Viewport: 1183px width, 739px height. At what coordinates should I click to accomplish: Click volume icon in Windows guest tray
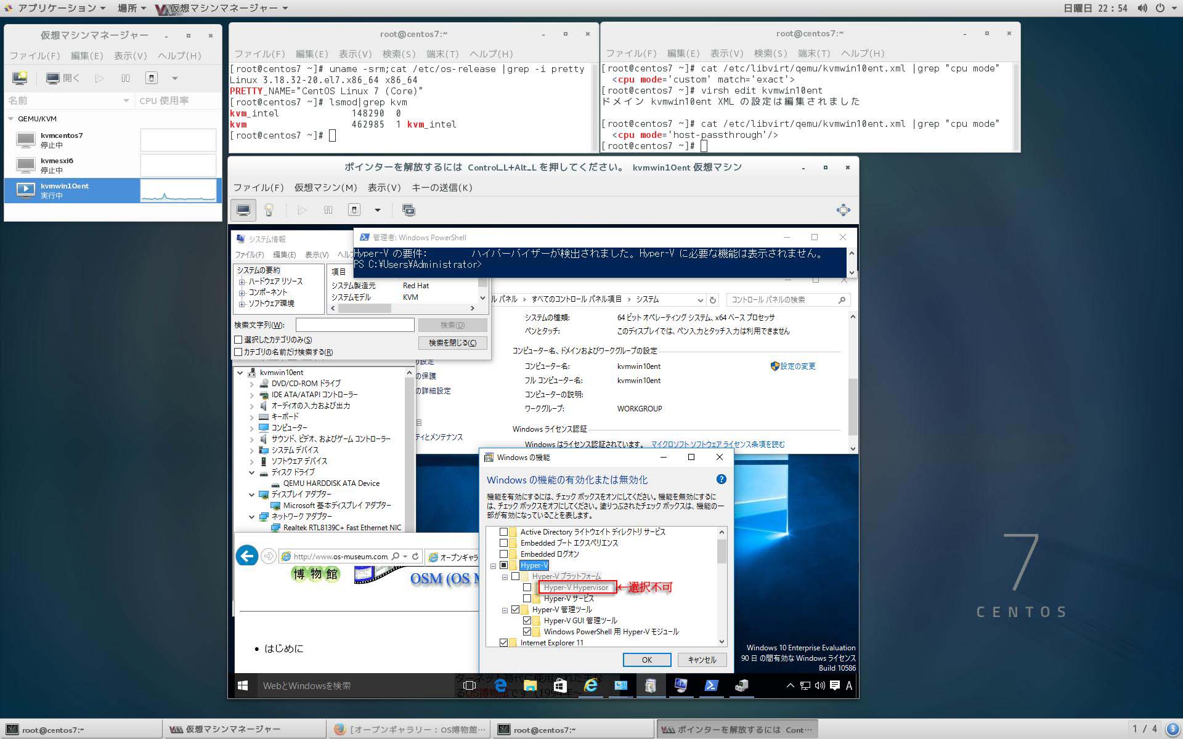click(819, 685)
